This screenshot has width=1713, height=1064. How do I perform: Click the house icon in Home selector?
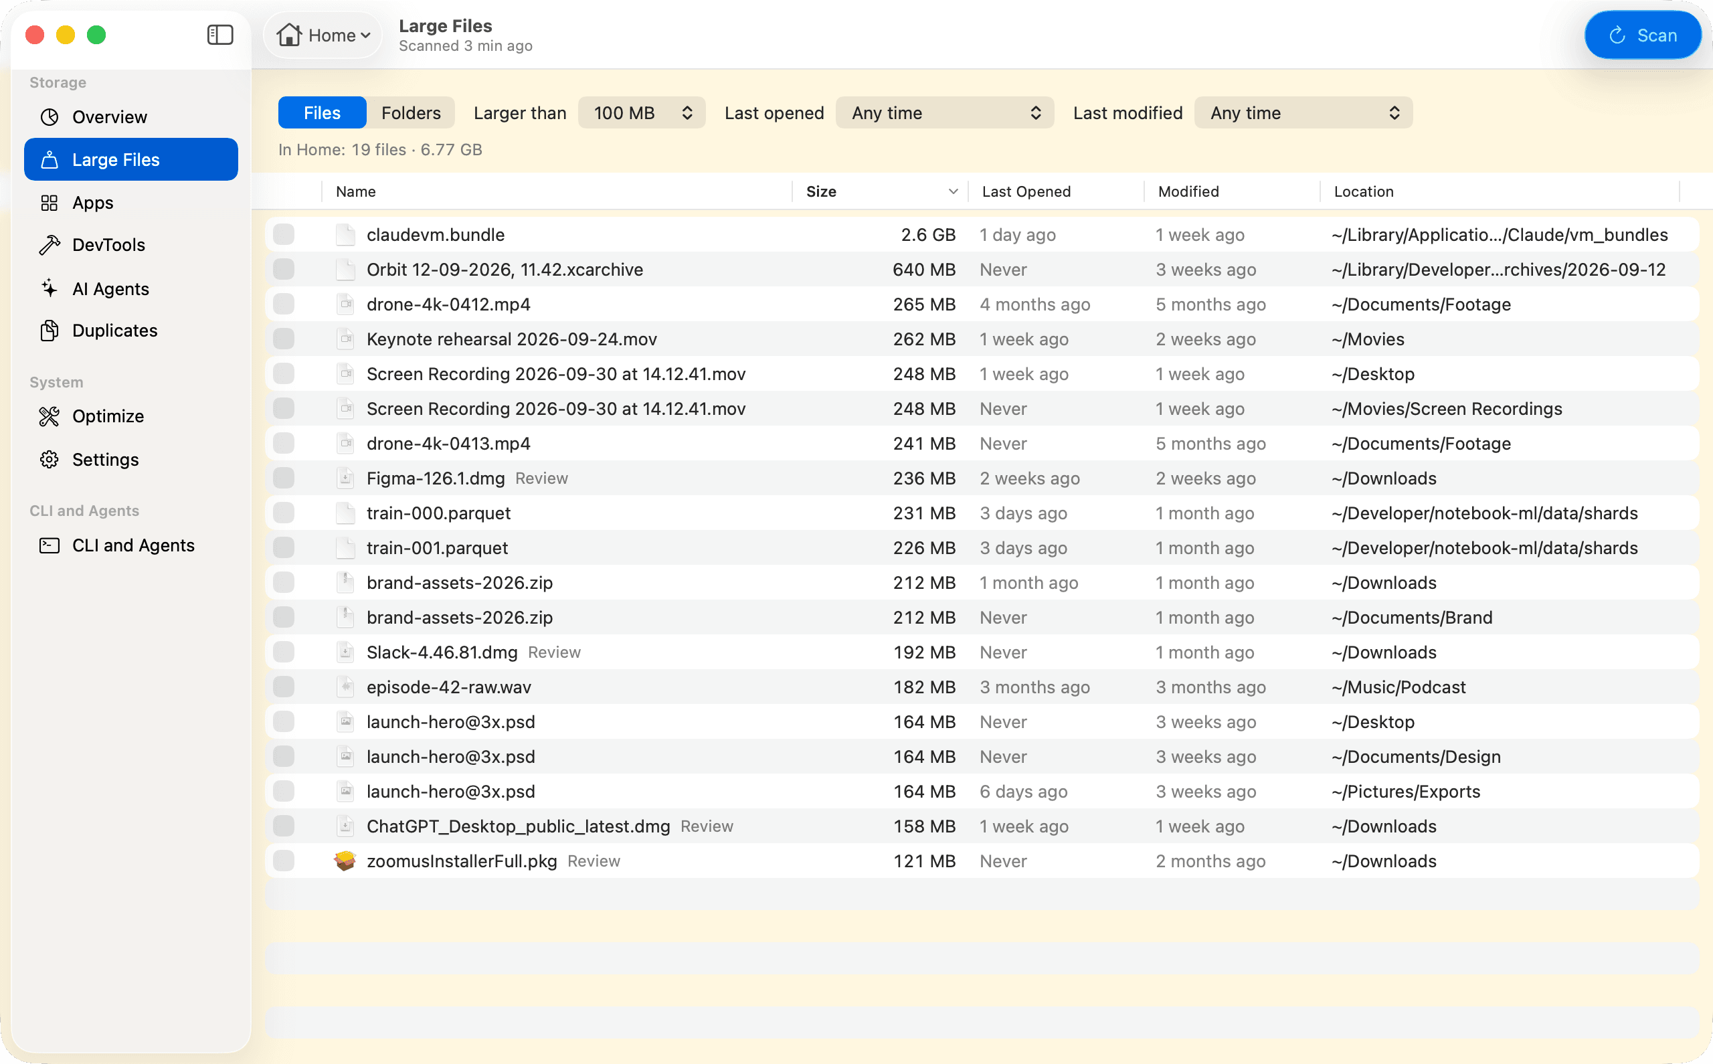click(289, 35)
